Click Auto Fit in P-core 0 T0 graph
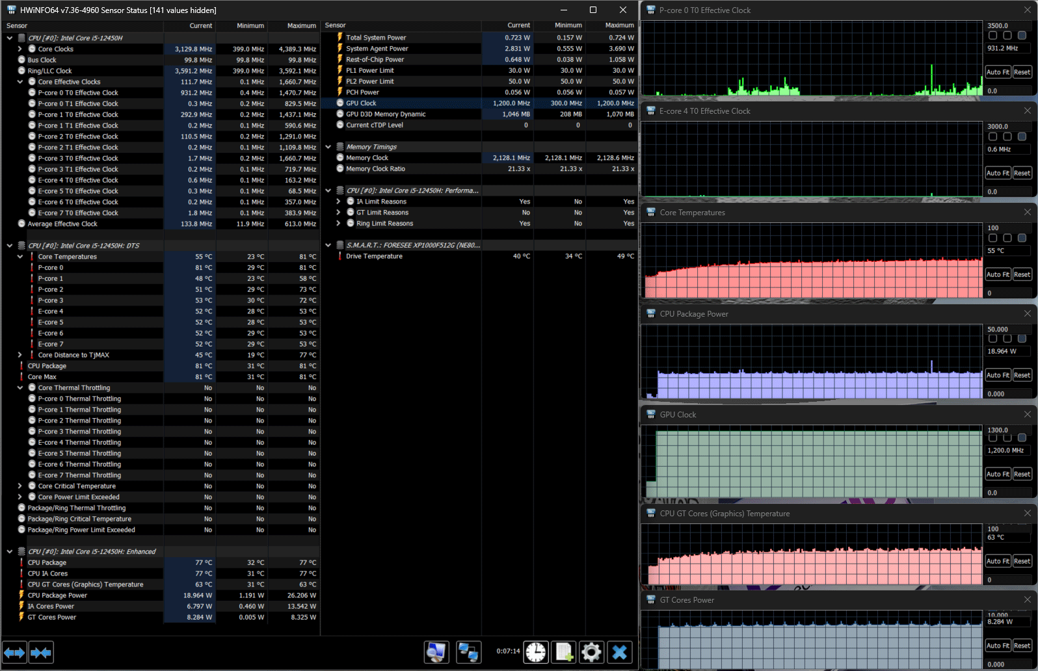Screen dimensions: 1038x671 (998, 72)
